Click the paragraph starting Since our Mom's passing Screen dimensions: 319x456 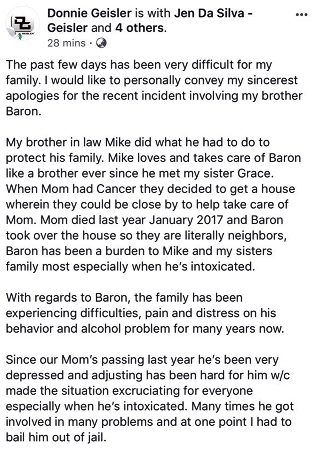tap(150, 399)
